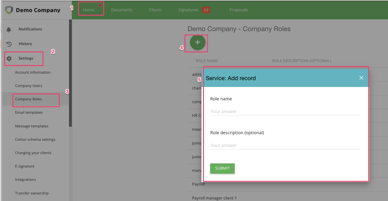Go to the Proposals tab
Screen dimensions: 388x201
tap(238, 10)
